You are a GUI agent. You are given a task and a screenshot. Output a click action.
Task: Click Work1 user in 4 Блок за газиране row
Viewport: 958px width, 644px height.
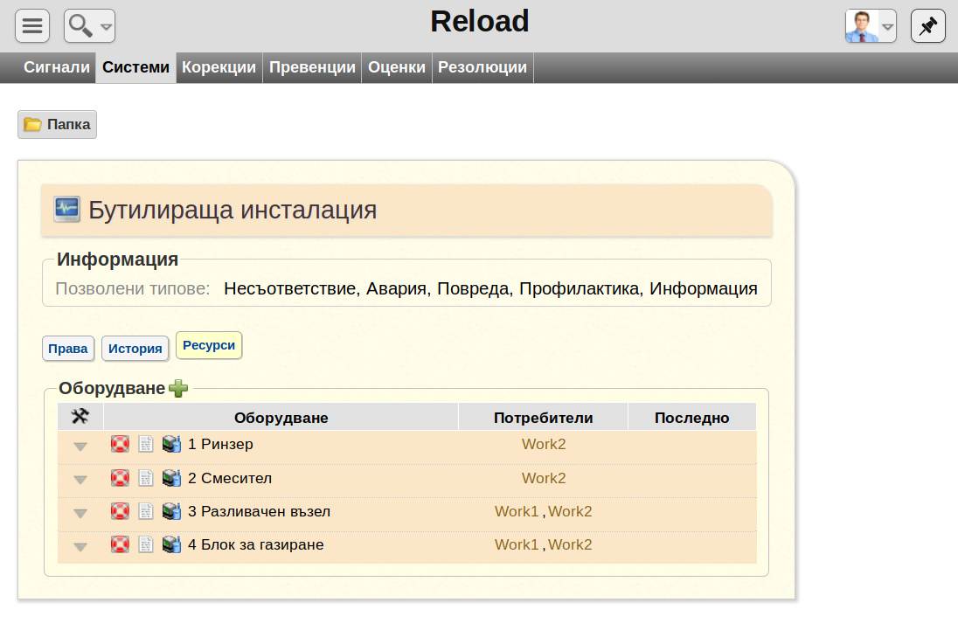pyautogui.click(x=517, y=544)
